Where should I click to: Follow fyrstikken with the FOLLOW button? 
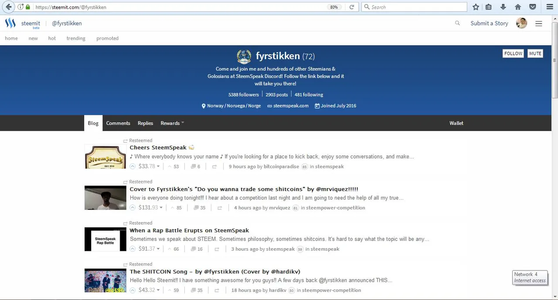(513, 54)
